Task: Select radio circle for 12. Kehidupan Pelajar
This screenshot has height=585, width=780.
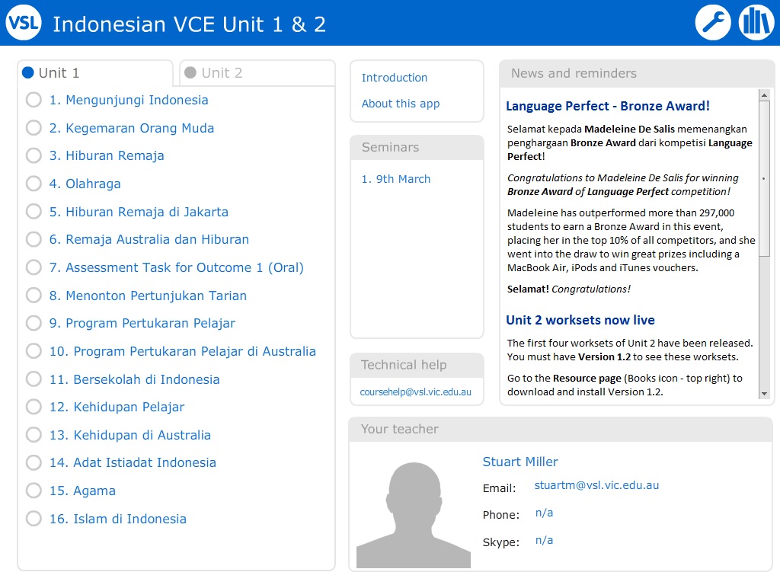Action: pyautogui.click(x=34, y=407)
